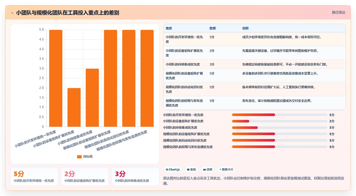The width and height of the screenshot is (356, 196).
Task: Click description 发布责任、审计和敏感配置治理
Action: coord(277,101)
